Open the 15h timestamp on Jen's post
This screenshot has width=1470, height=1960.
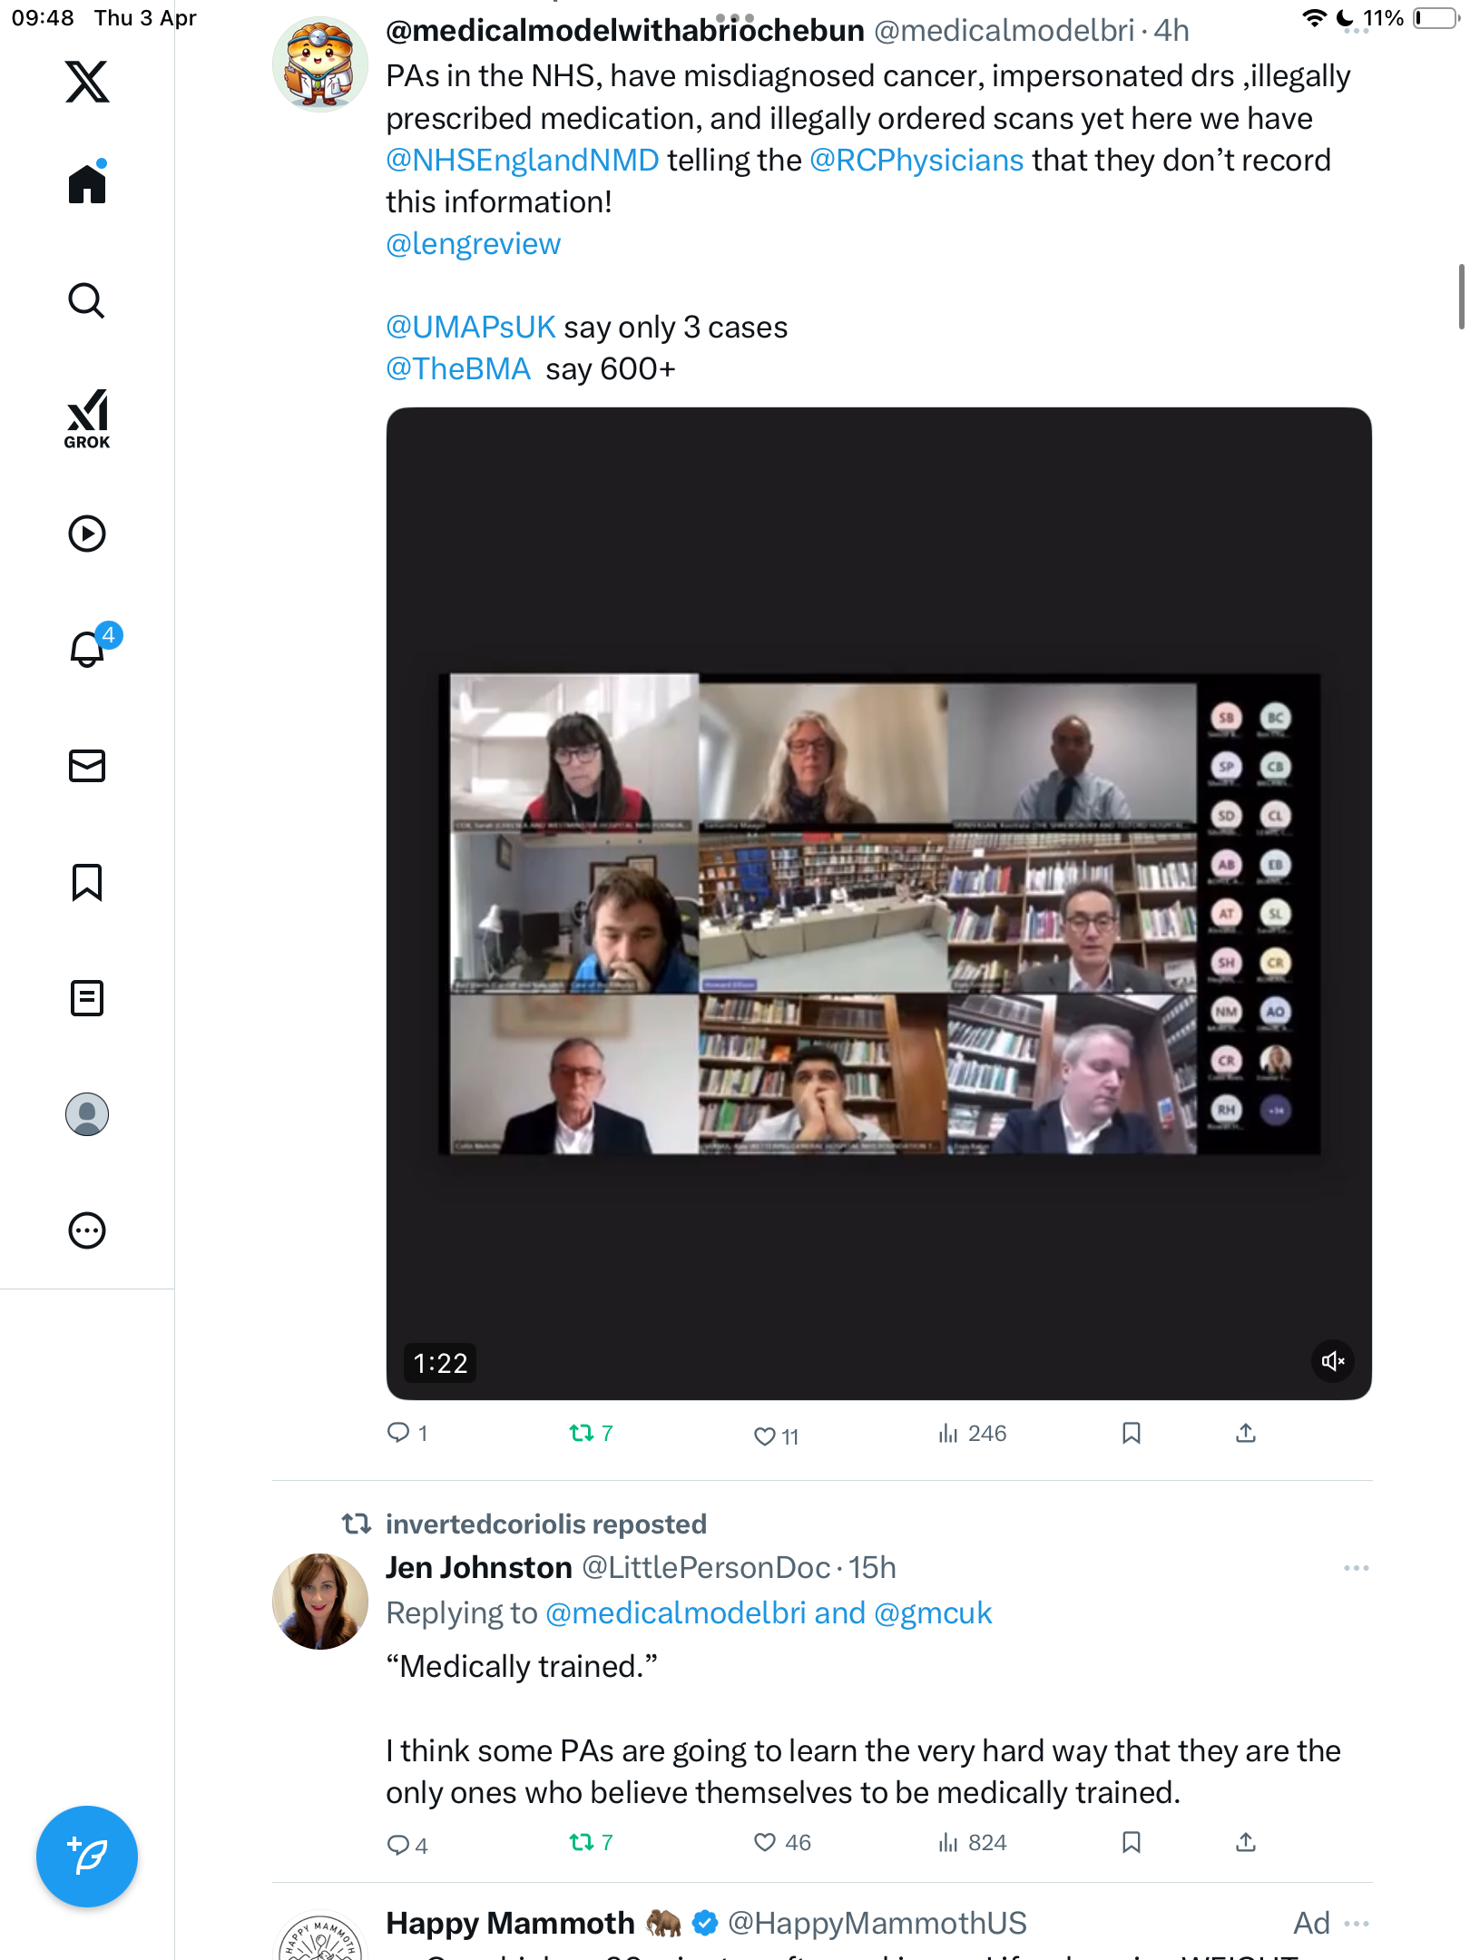pyautogui.click(x=872, y=1567)
